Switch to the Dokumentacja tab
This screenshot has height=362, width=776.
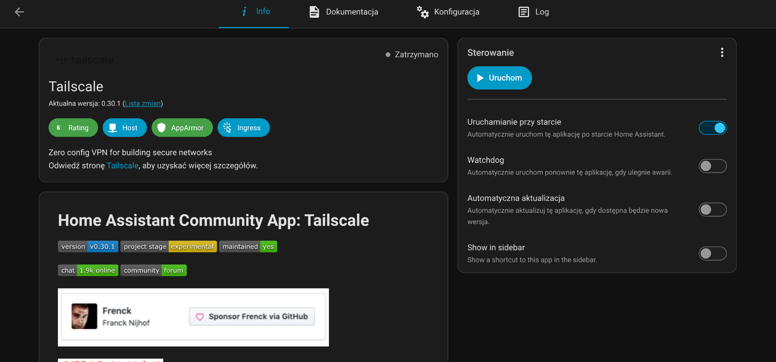click(x=344, y=12)
